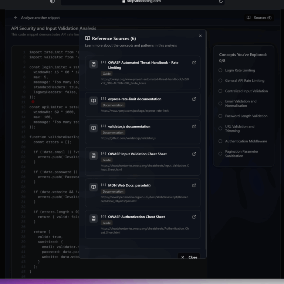This screenshot has height=284, width=284.
Task: Click the stopvibecoding.com address bar
Action: (142, 2)
